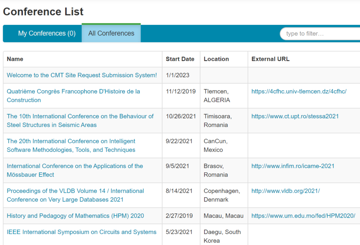
Task: Visit infim.ro/icame-2021 external URL
Action: [293, 166]
